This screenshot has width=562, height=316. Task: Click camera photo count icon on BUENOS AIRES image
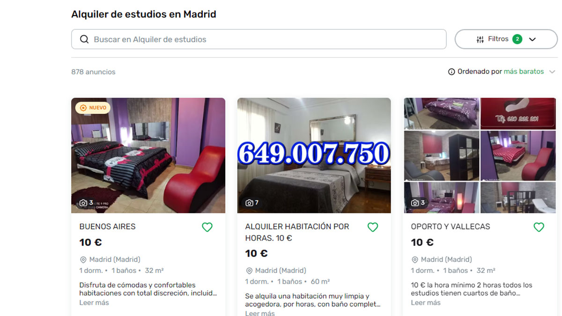(x=83, y=203)
